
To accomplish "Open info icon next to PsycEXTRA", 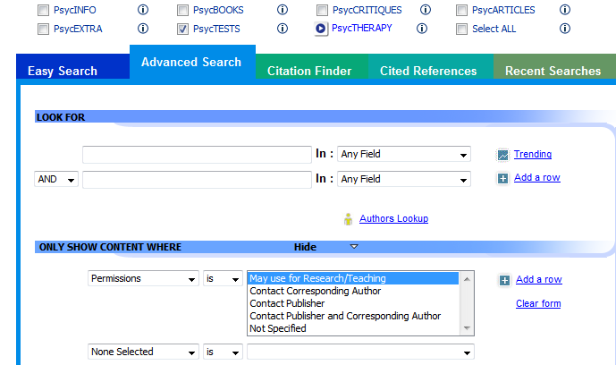I will (143, 29).
